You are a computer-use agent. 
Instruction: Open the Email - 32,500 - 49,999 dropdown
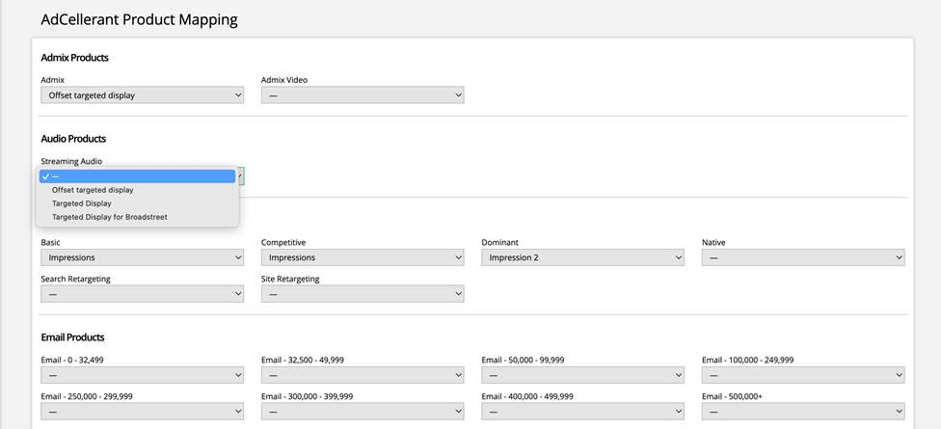[x=362, y=375]
